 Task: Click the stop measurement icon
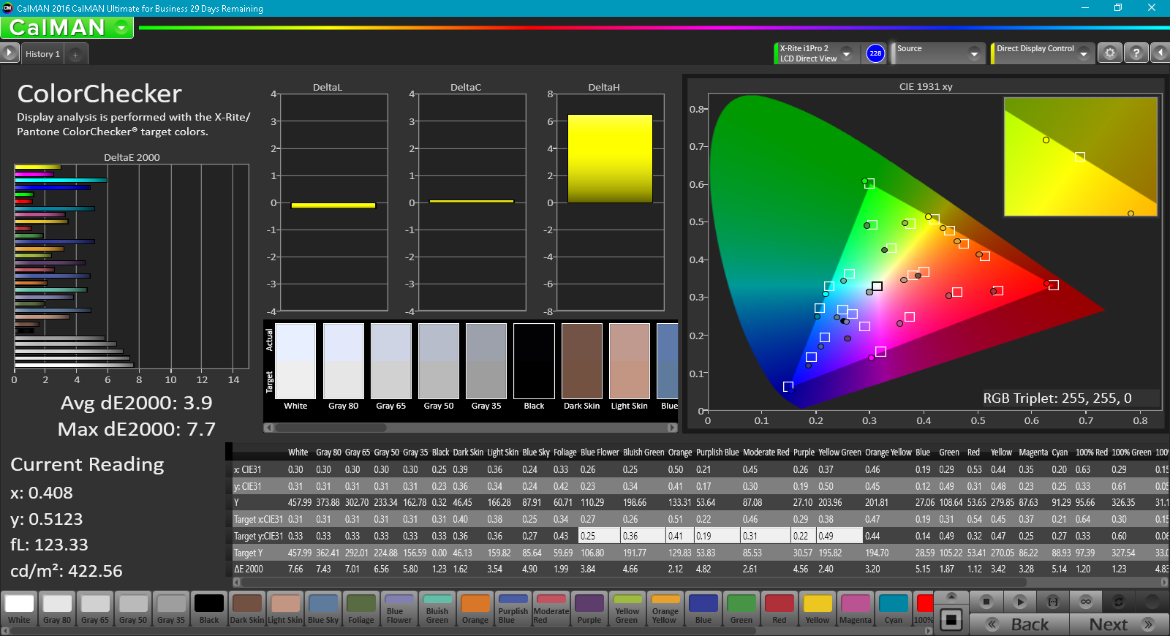[986, 602]
